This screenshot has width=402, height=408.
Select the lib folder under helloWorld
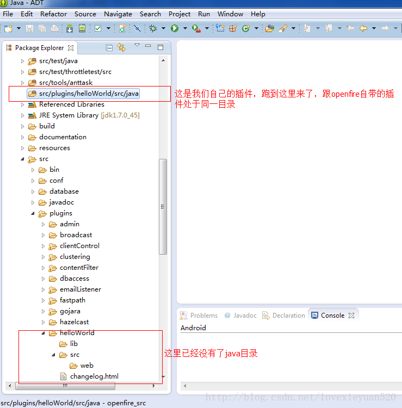coord(69,344)
